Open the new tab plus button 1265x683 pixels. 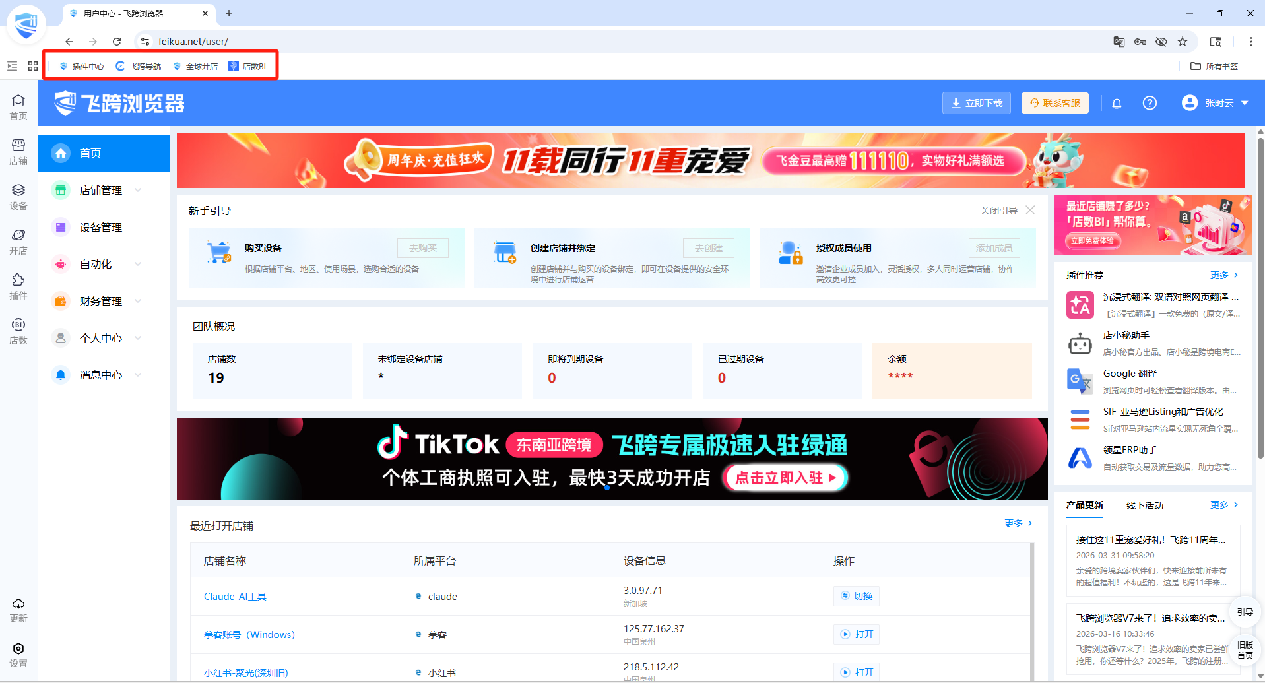click(x=229, y=13)
